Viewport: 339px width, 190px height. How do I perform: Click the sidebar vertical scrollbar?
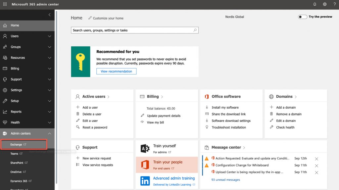pyautogui.click(x=56, y=97)
